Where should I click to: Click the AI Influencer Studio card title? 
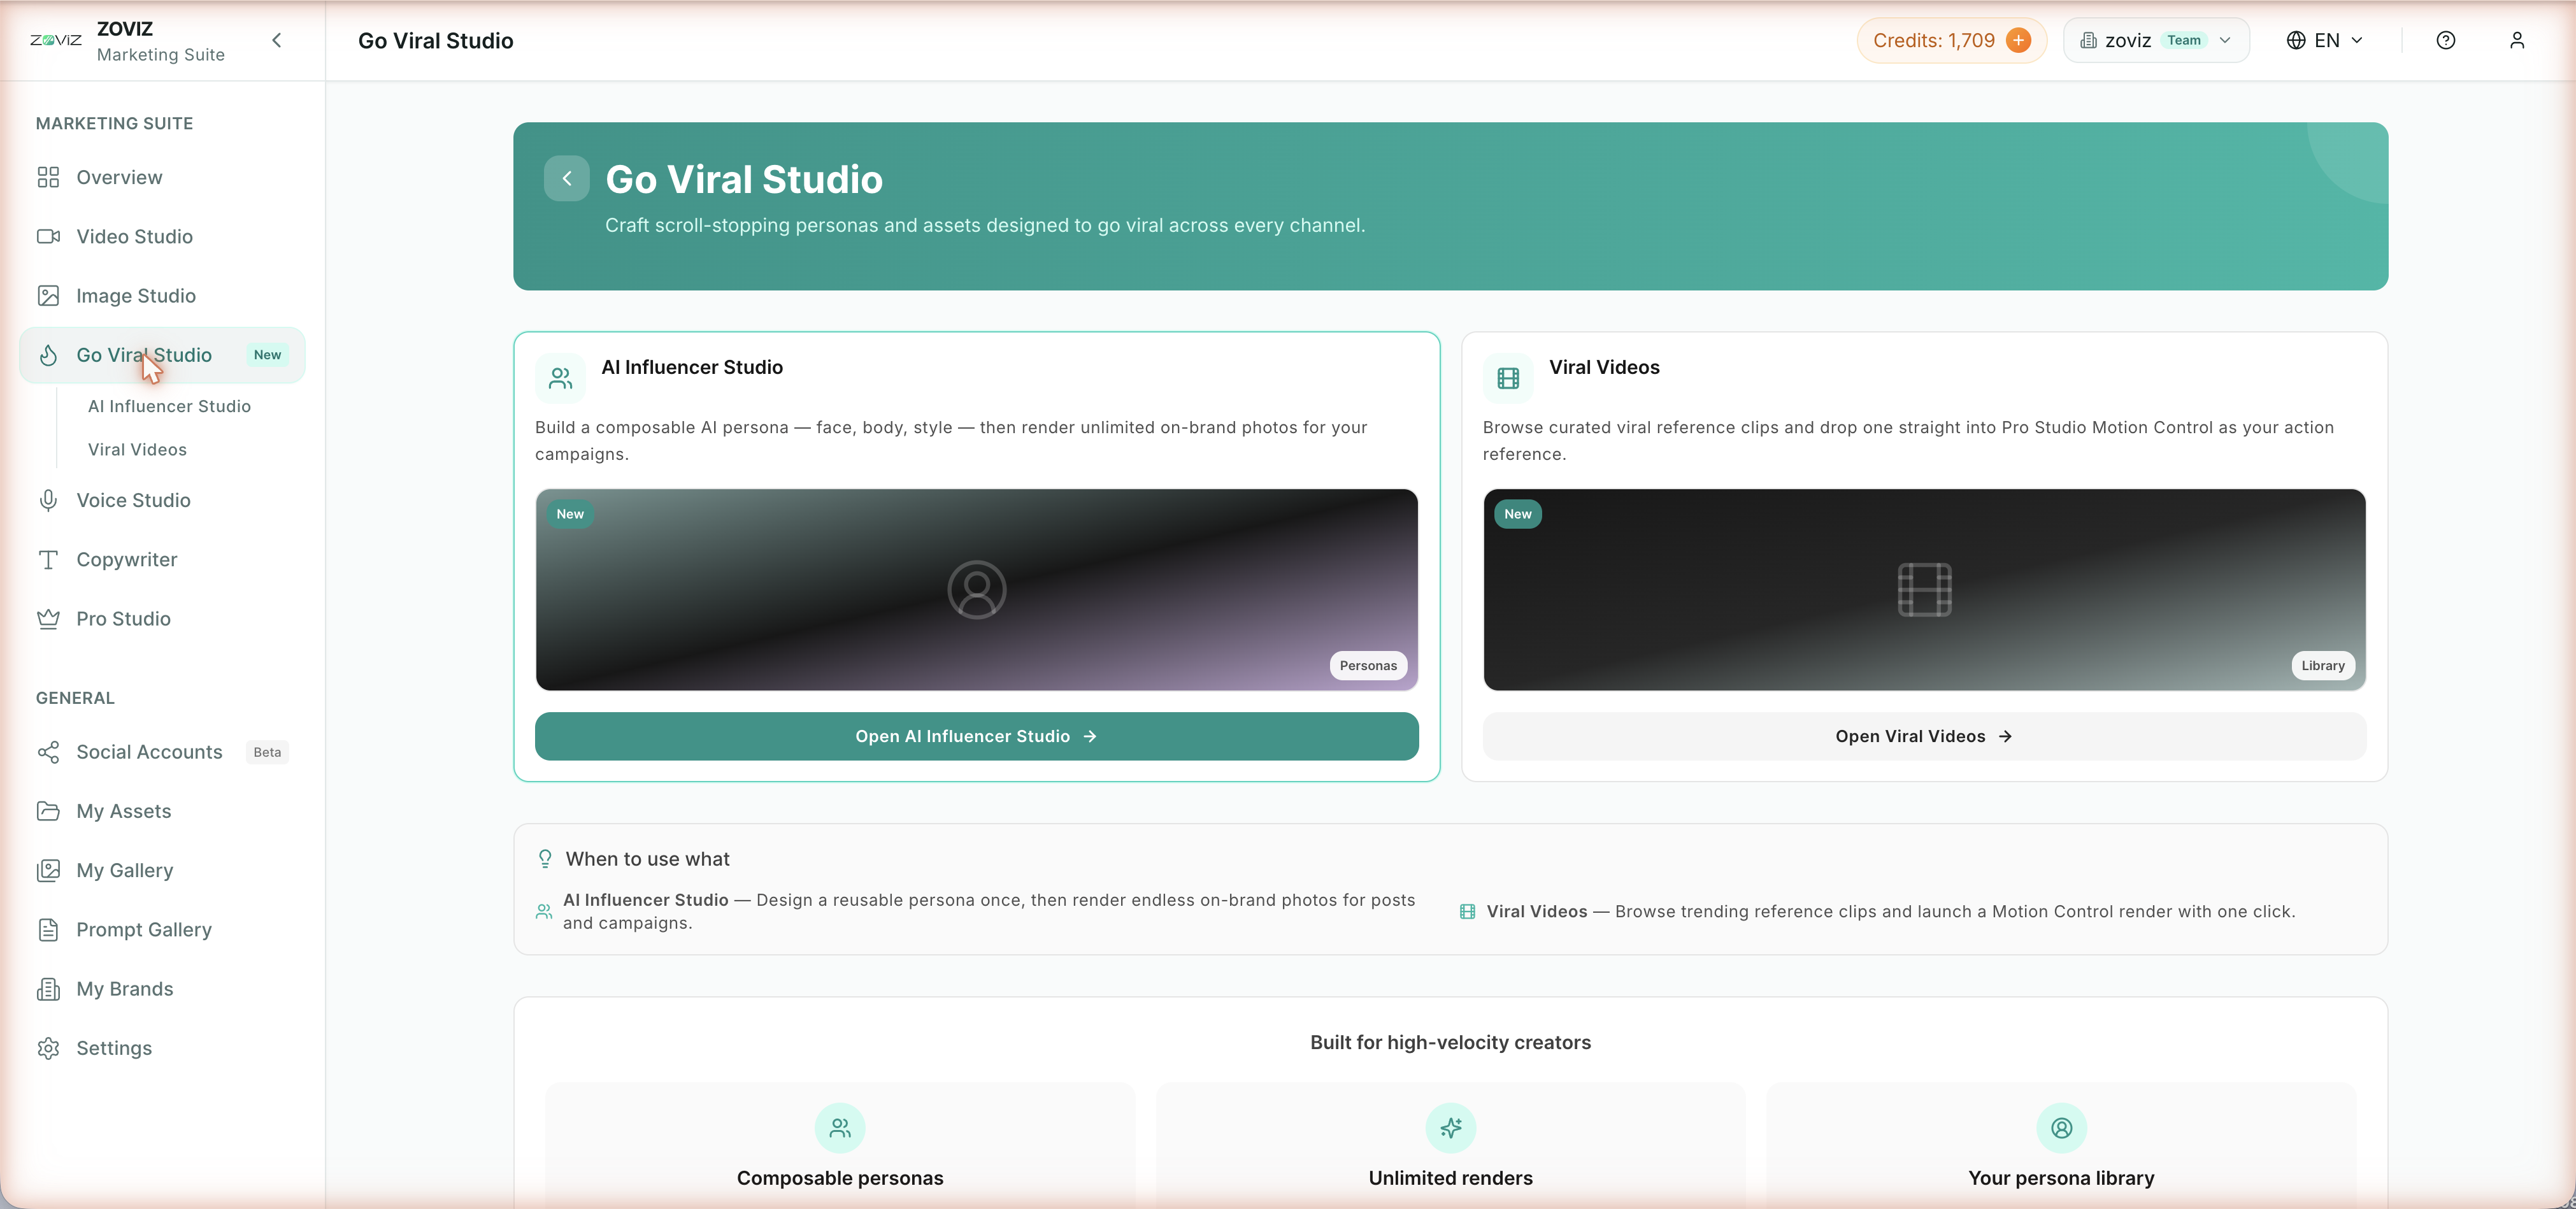tap(692, 367)
